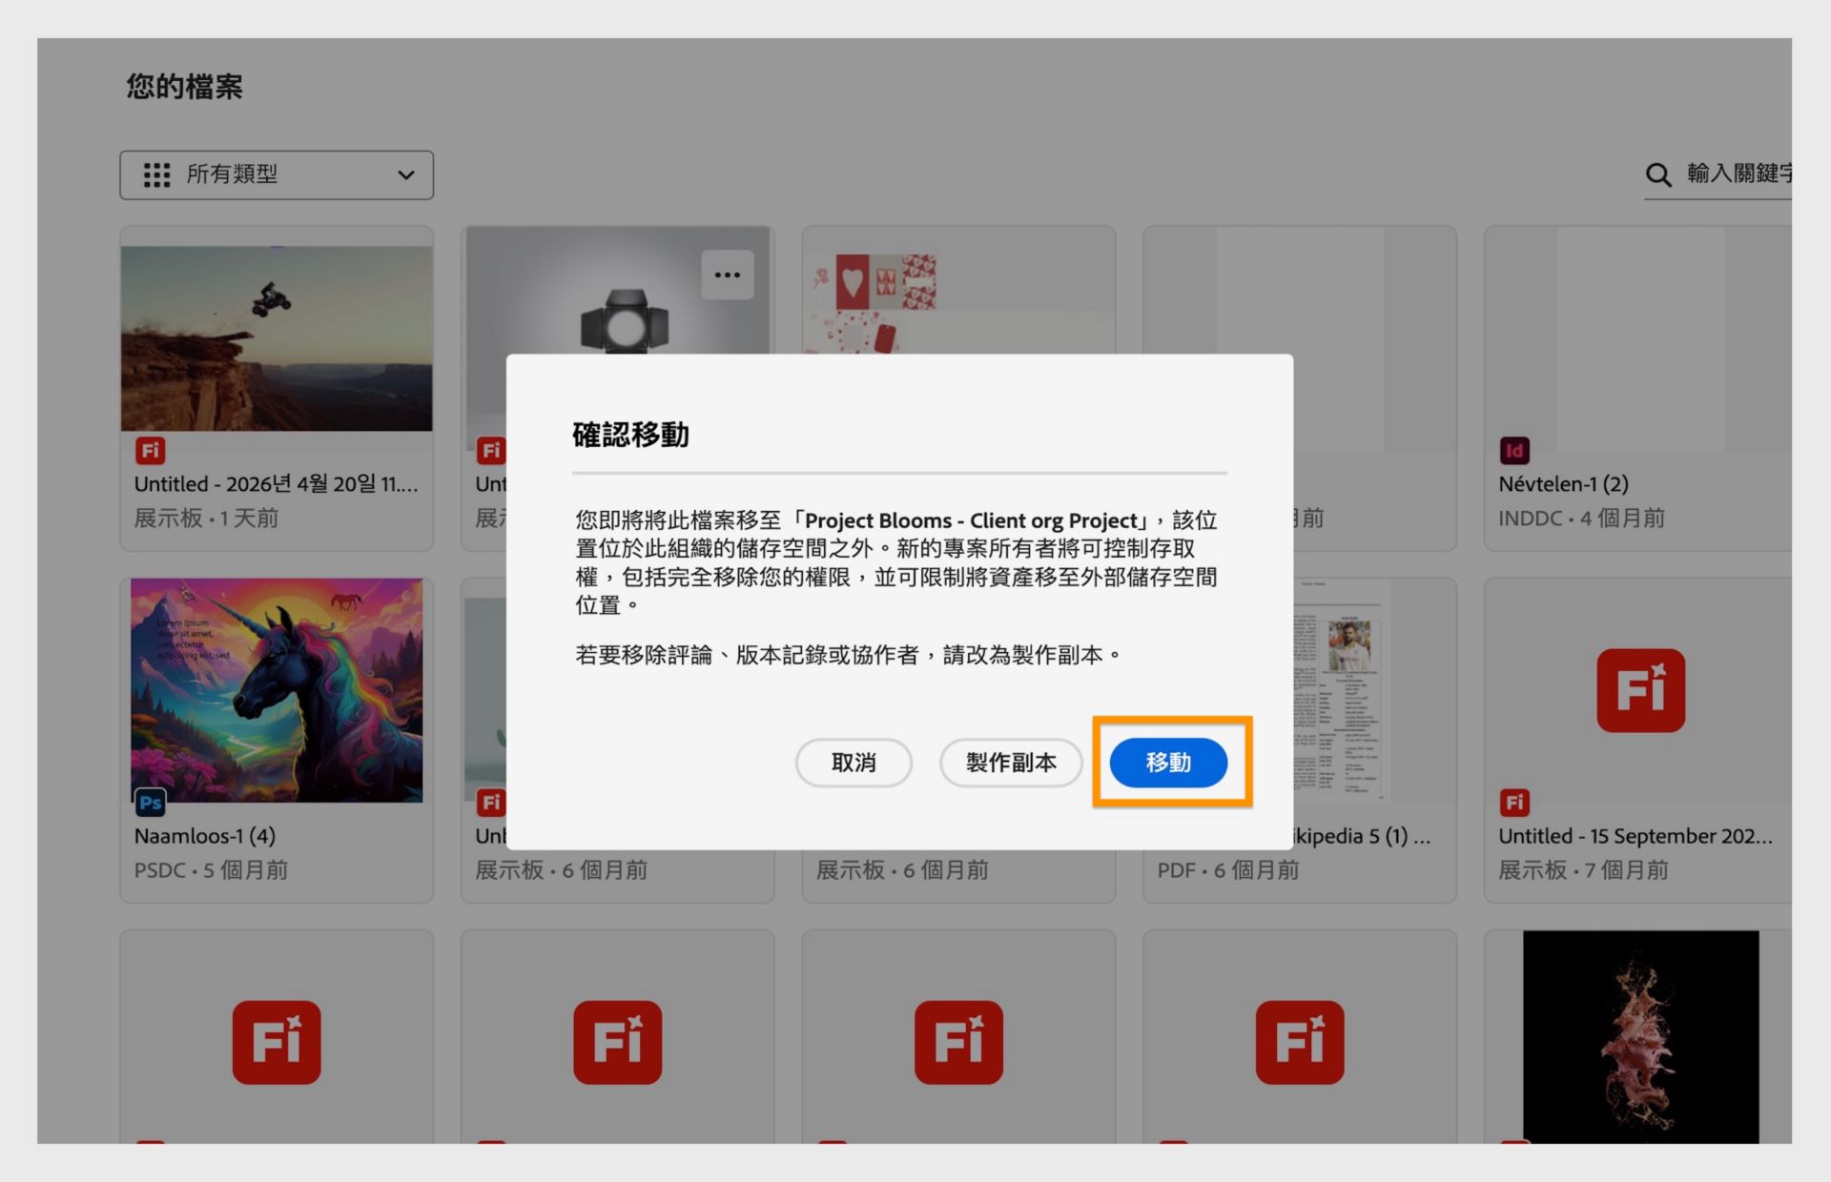This screenshot has width=1831, height=1182.
Task: Click the 您的檔案 heading
Action: tap(184, 87)
